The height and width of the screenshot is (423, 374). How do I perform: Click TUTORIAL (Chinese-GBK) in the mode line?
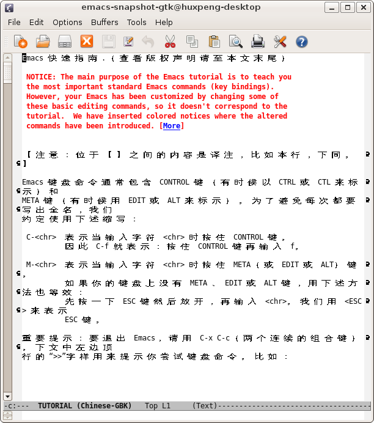[x=84, y=406]
